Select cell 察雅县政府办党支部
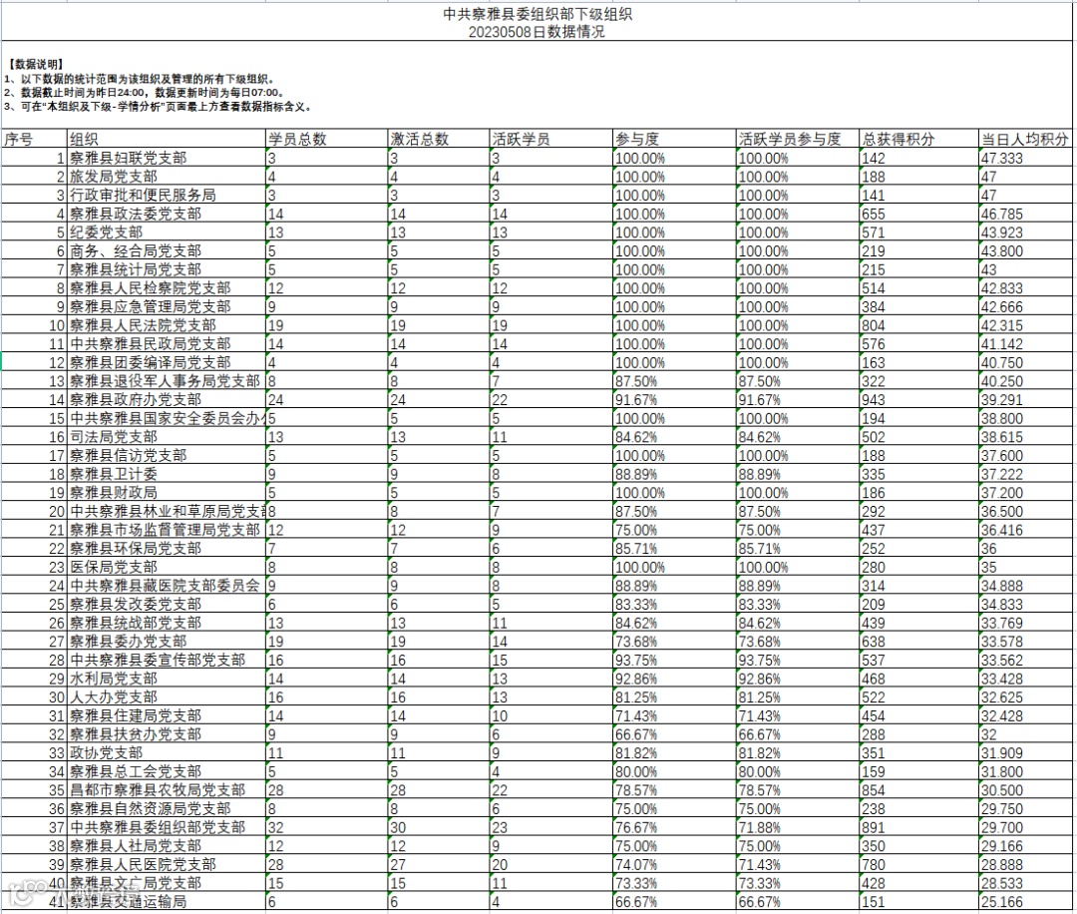Viewport: 1077px width, 914px height. click(x=167, y=399)
